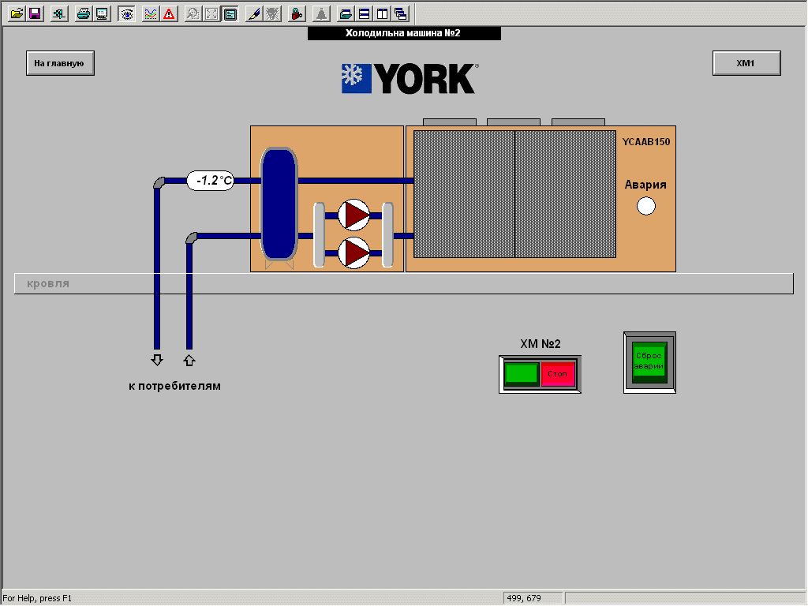Click the greyed-out bug toolbar icon

pos(272,14)
